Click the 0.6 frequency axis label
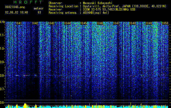Screen dimensions: 171x108 (2, 103)
